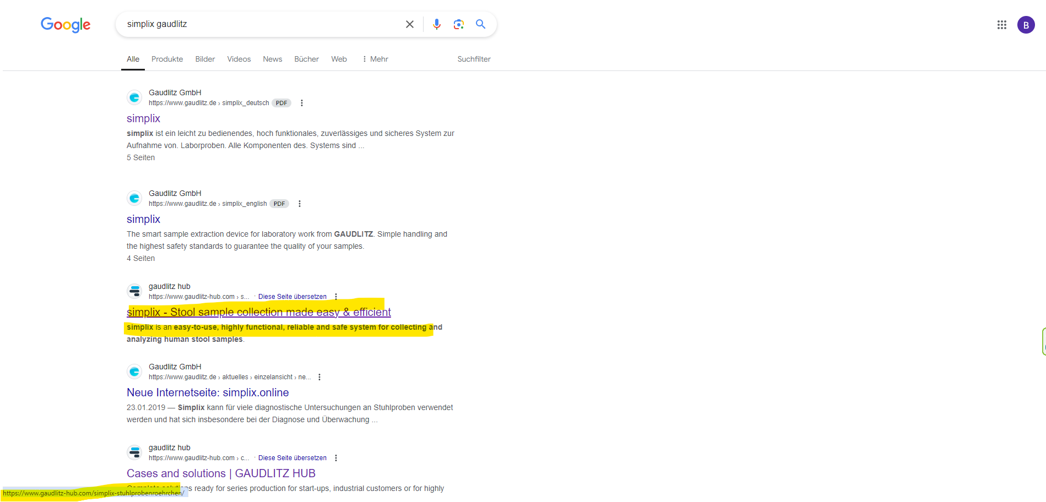Start voice search with the microphone icon
1046x502 pixels.
pos(437,24)
